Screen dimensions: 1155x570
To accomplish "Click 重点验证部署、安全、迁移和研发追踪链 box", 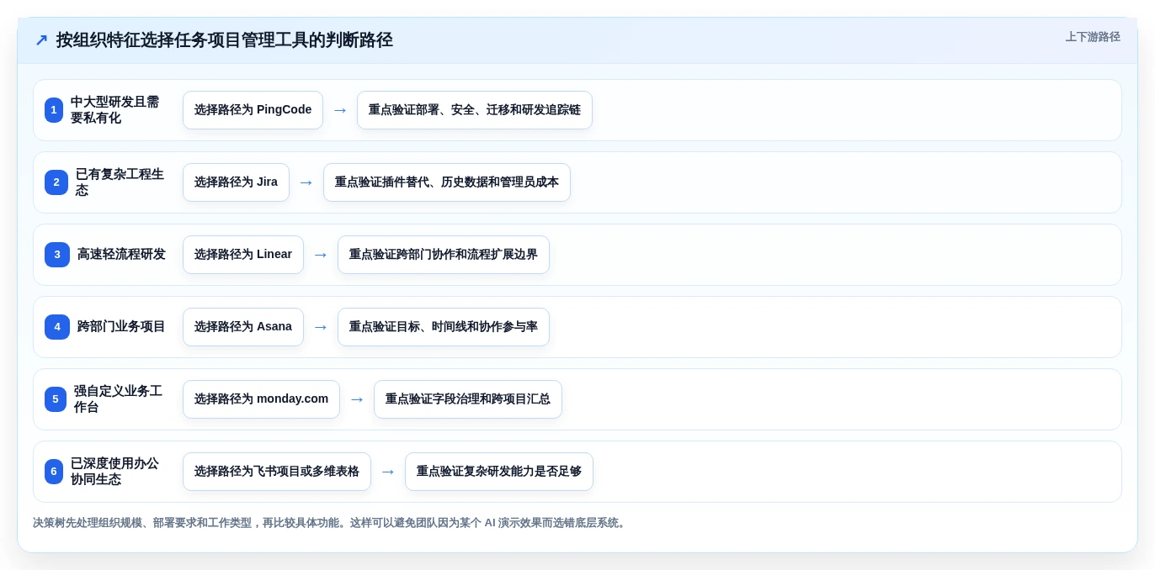I will [x=475, y=110].
